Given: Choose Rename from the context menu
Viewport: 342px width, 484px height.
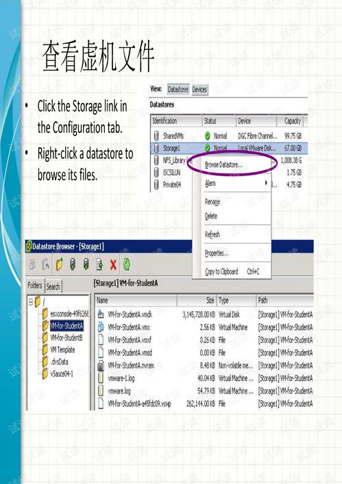Looking at the screenshot, I should tap(212, 202).
